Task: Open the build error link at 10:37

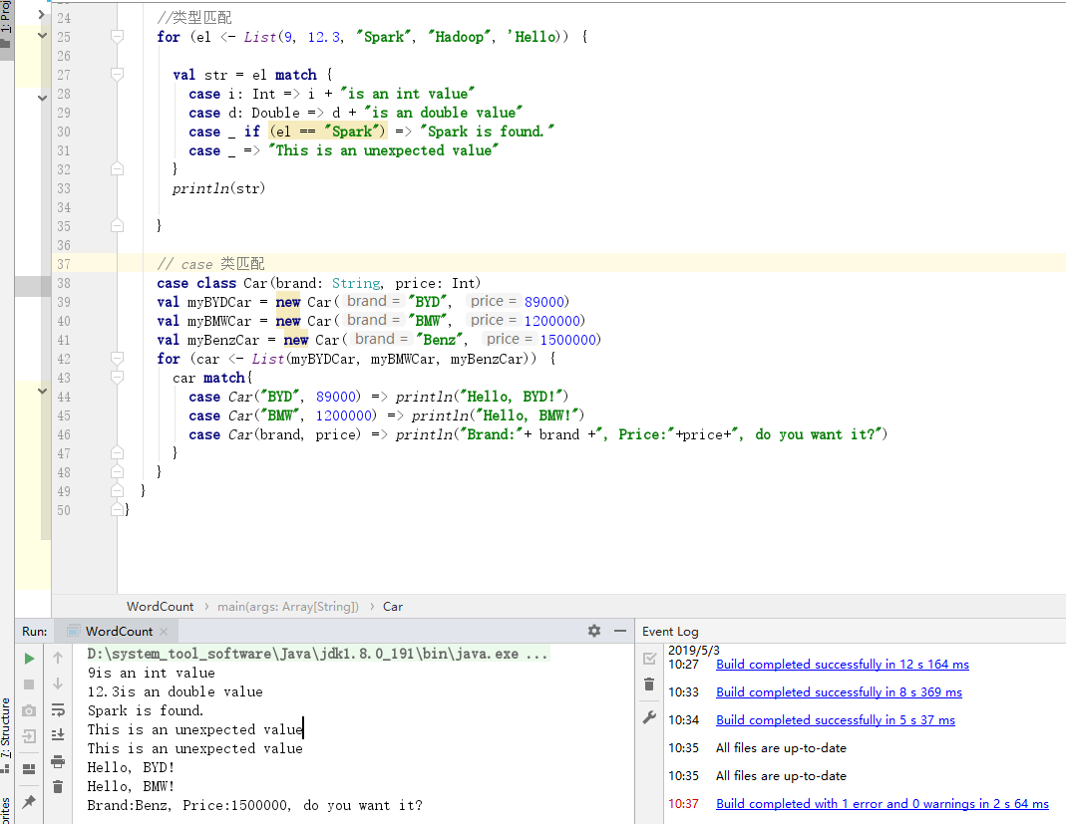Action: point(882,804)
